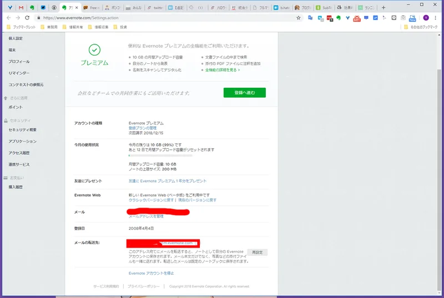
Task: Switch to the twitter tab
Action: 155,8
